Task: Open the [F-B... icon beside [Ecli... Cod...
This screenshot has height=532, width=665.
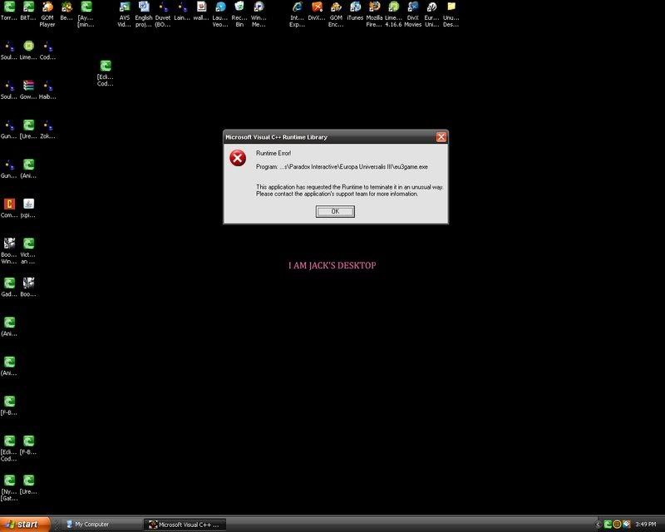Action: 28,445
